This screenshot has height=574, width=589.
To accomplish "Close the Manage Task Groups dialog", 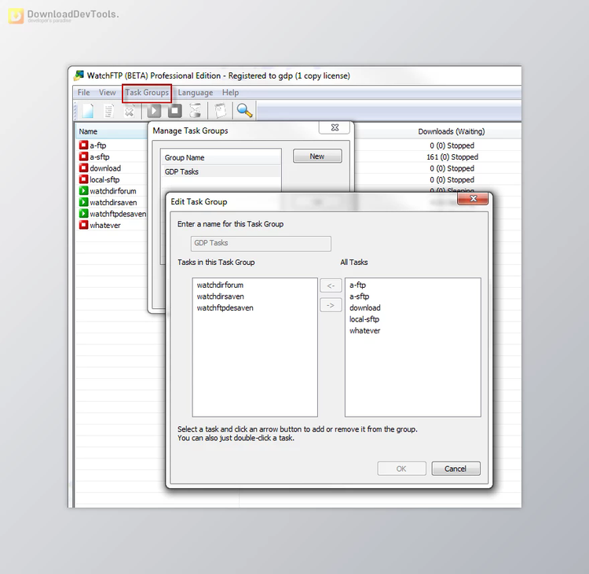I will (335, 127).
